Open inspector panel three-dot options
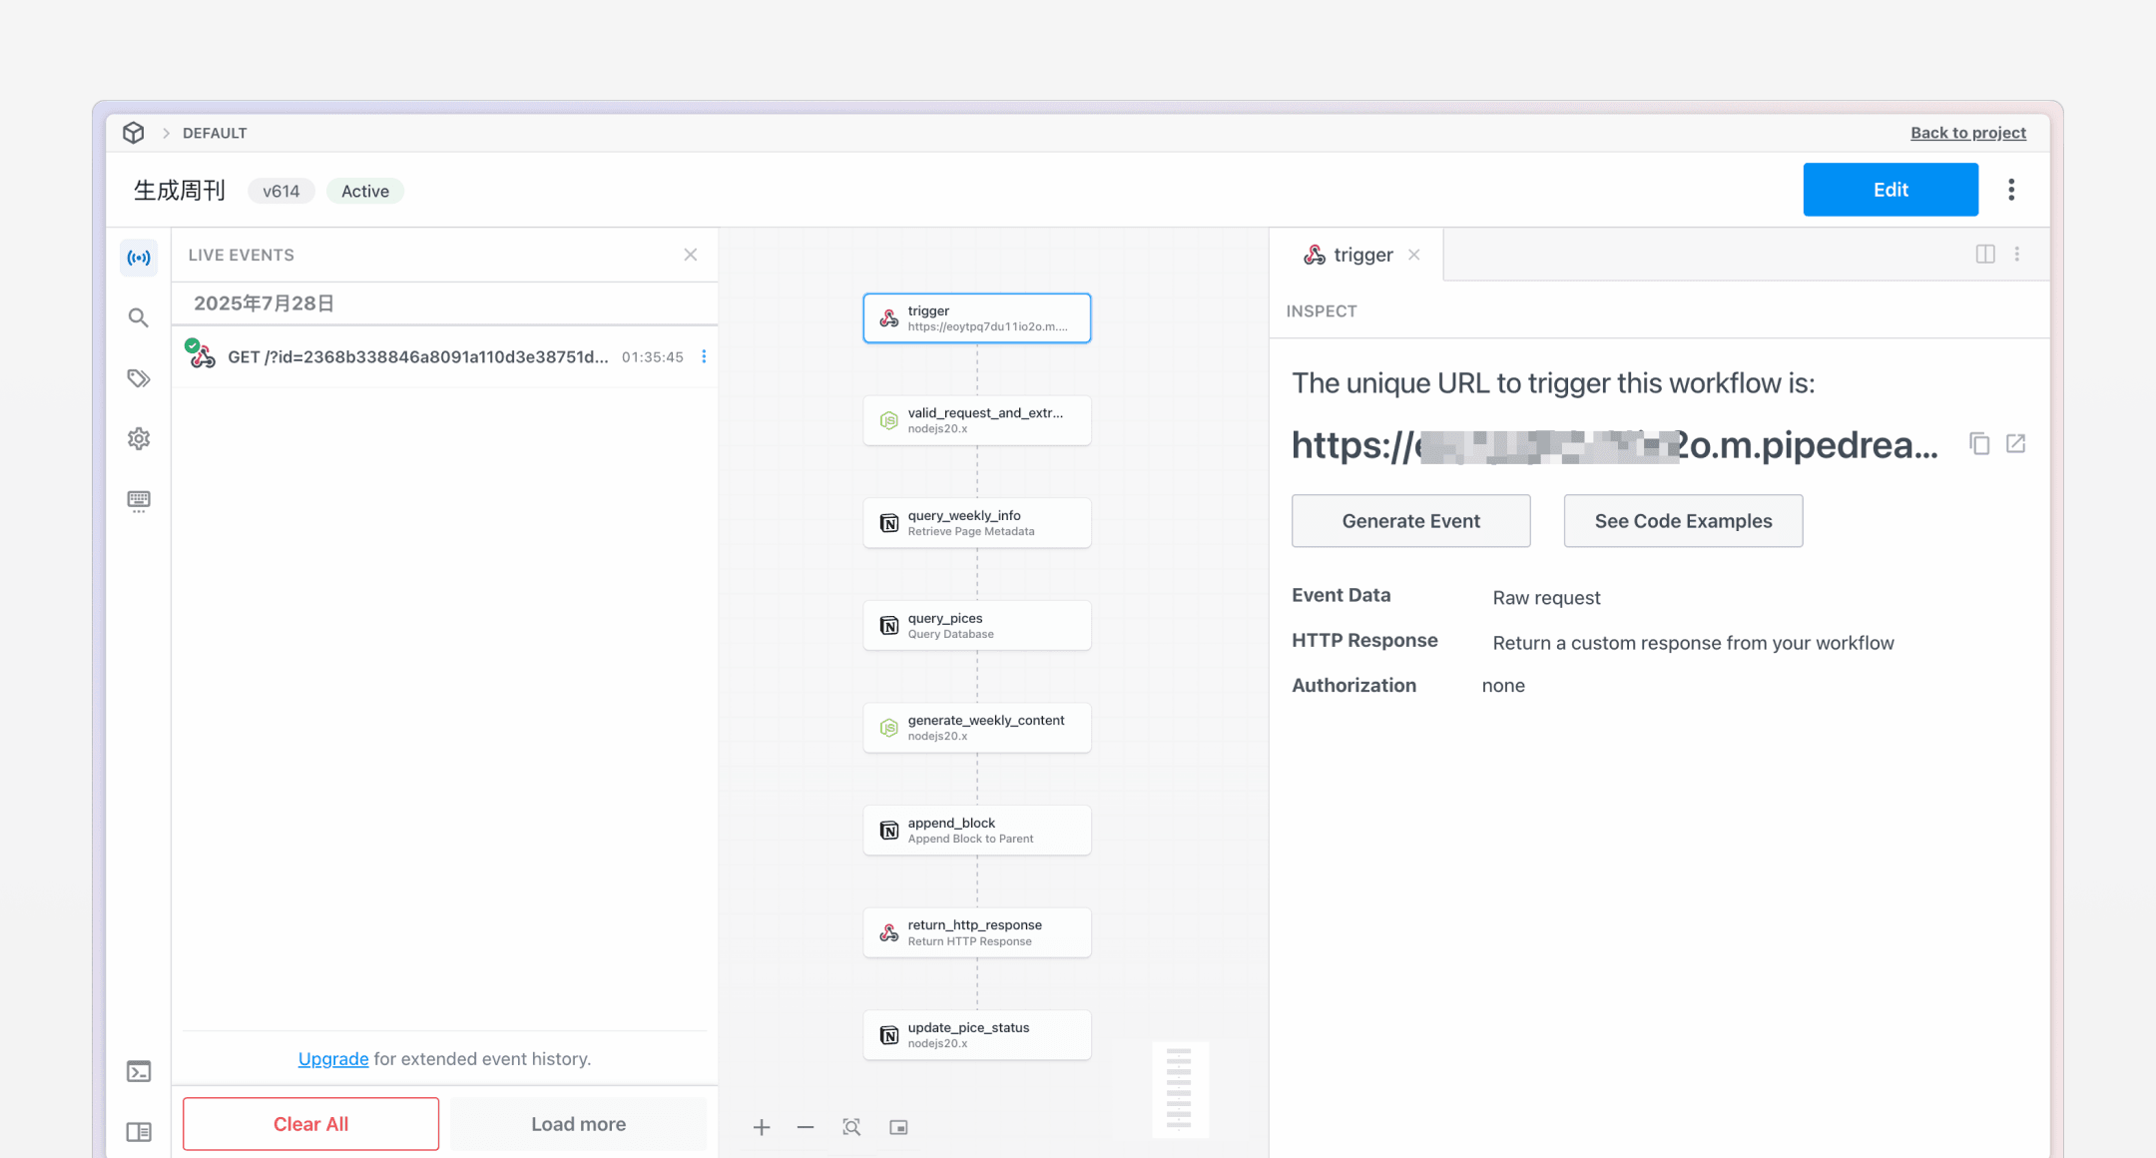The width and height of the screenshot is (2156, 1158). (x=2017, y=255)
